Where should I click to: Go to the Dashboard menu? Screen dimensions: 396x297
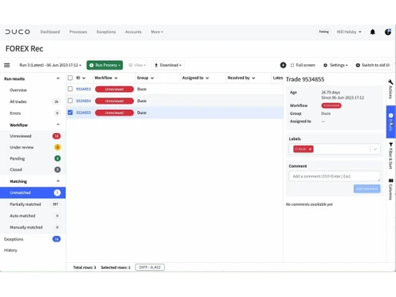point(50,32)
